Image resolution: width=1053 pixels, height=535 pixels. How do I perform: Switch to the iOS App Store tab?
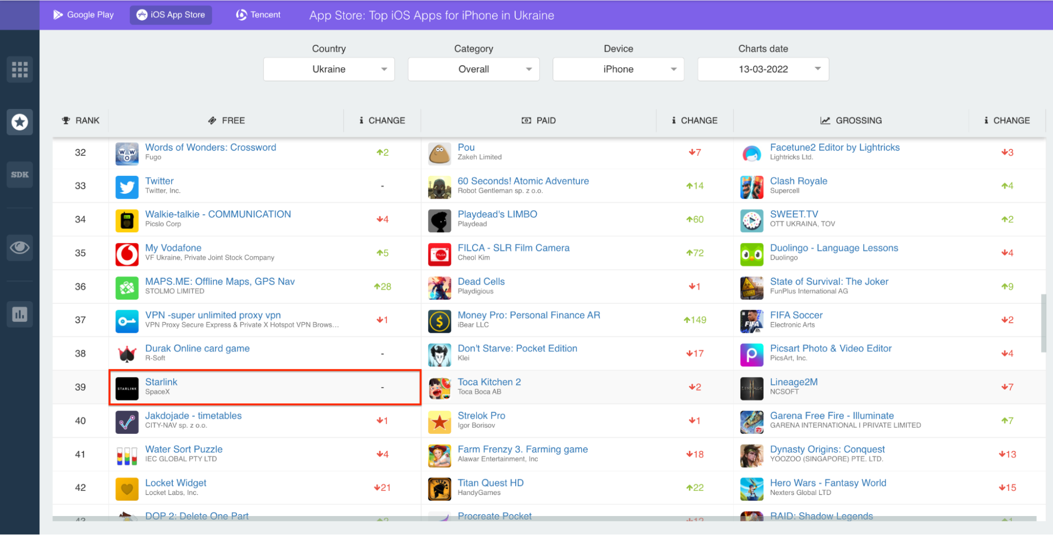coord(171,15)
